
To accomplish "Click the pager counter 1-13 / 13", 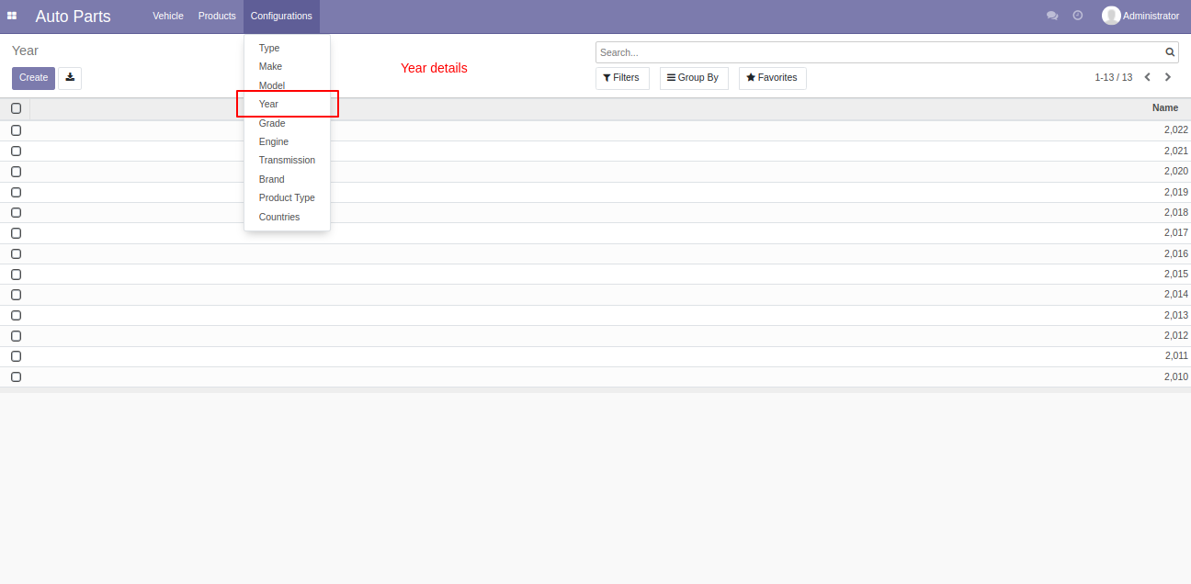I will coord(1113,78).
